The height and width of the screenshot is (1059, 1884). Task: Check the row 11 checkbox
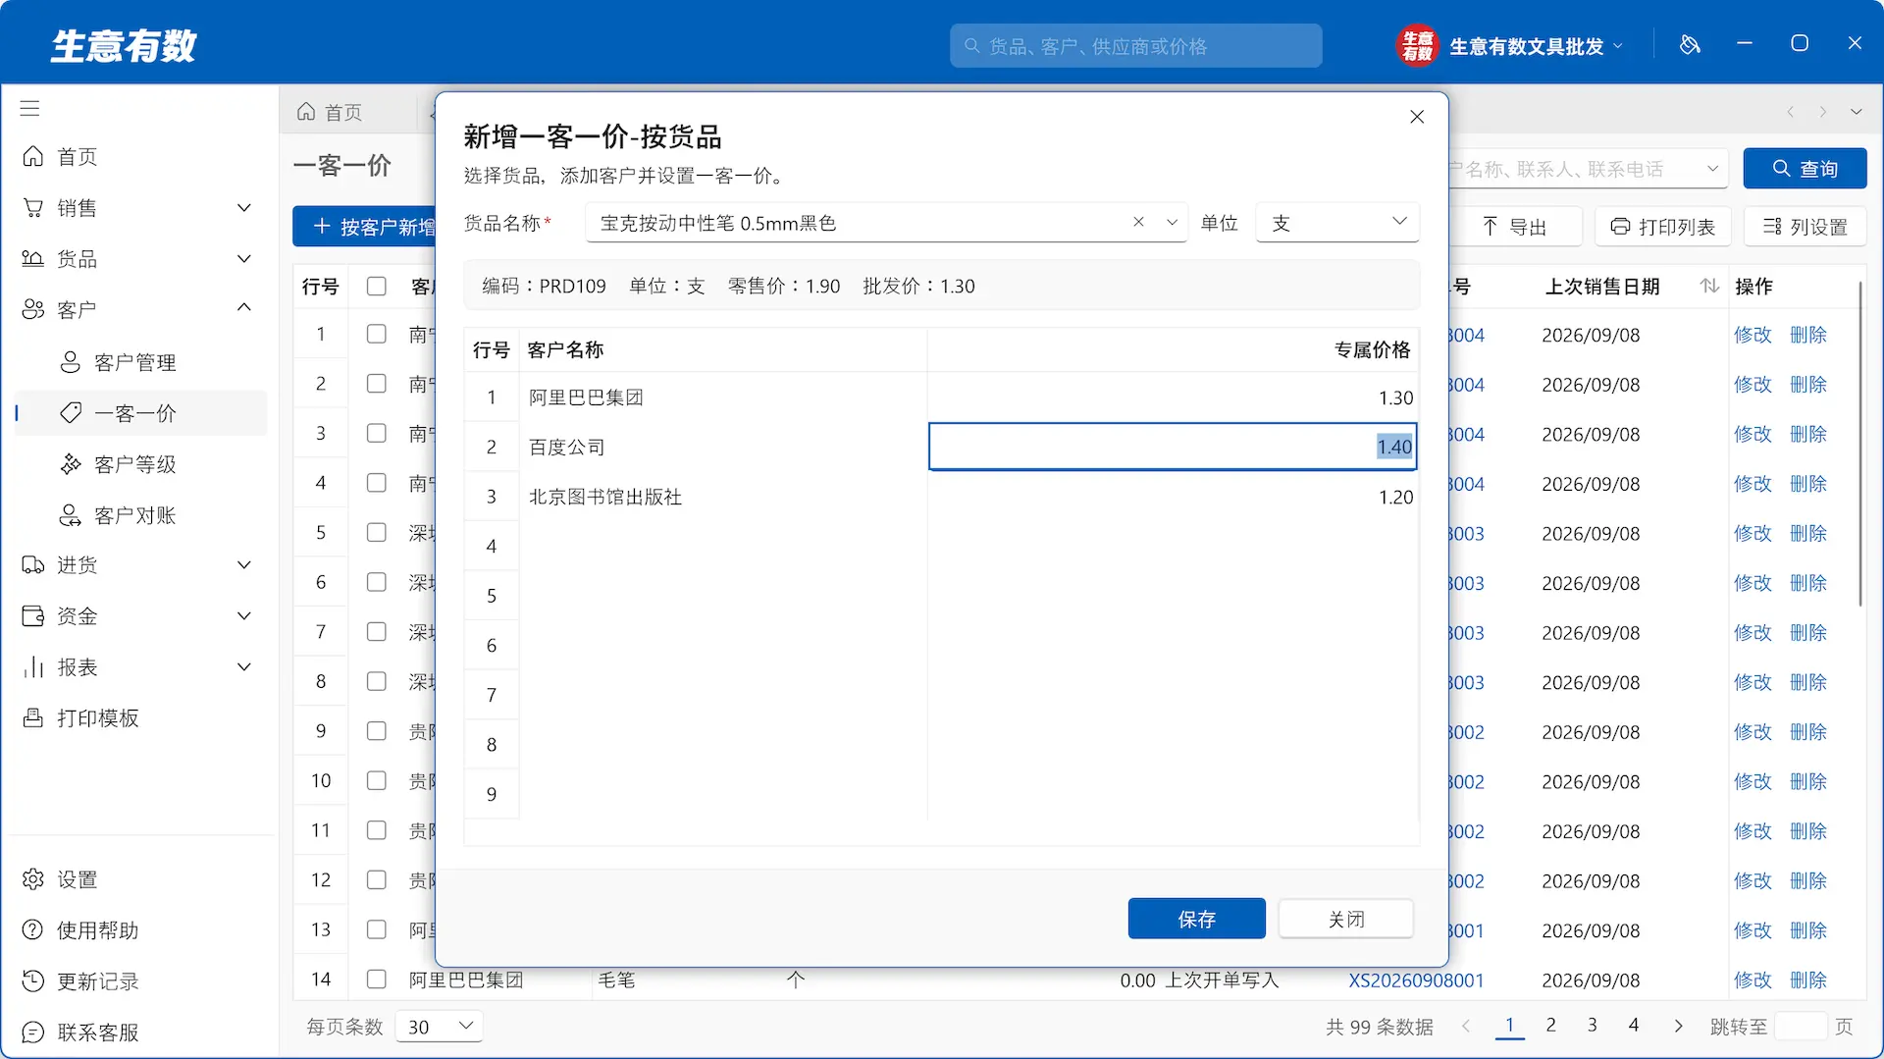(377, 830)
